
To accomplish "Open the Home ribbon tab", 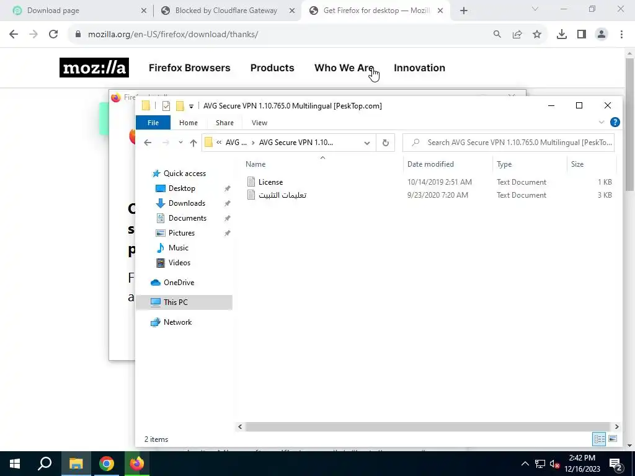I will pyautogui.click(x=189, y=123).
